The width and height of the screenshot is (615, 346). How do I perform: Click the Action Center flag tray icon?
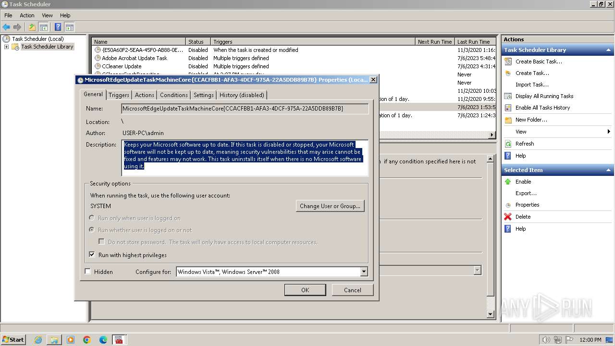[x=569, y=340]
